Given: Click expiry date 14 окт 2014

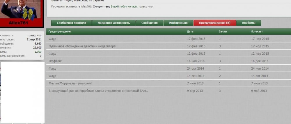Looking at the screenshot, I should [260, 76].
